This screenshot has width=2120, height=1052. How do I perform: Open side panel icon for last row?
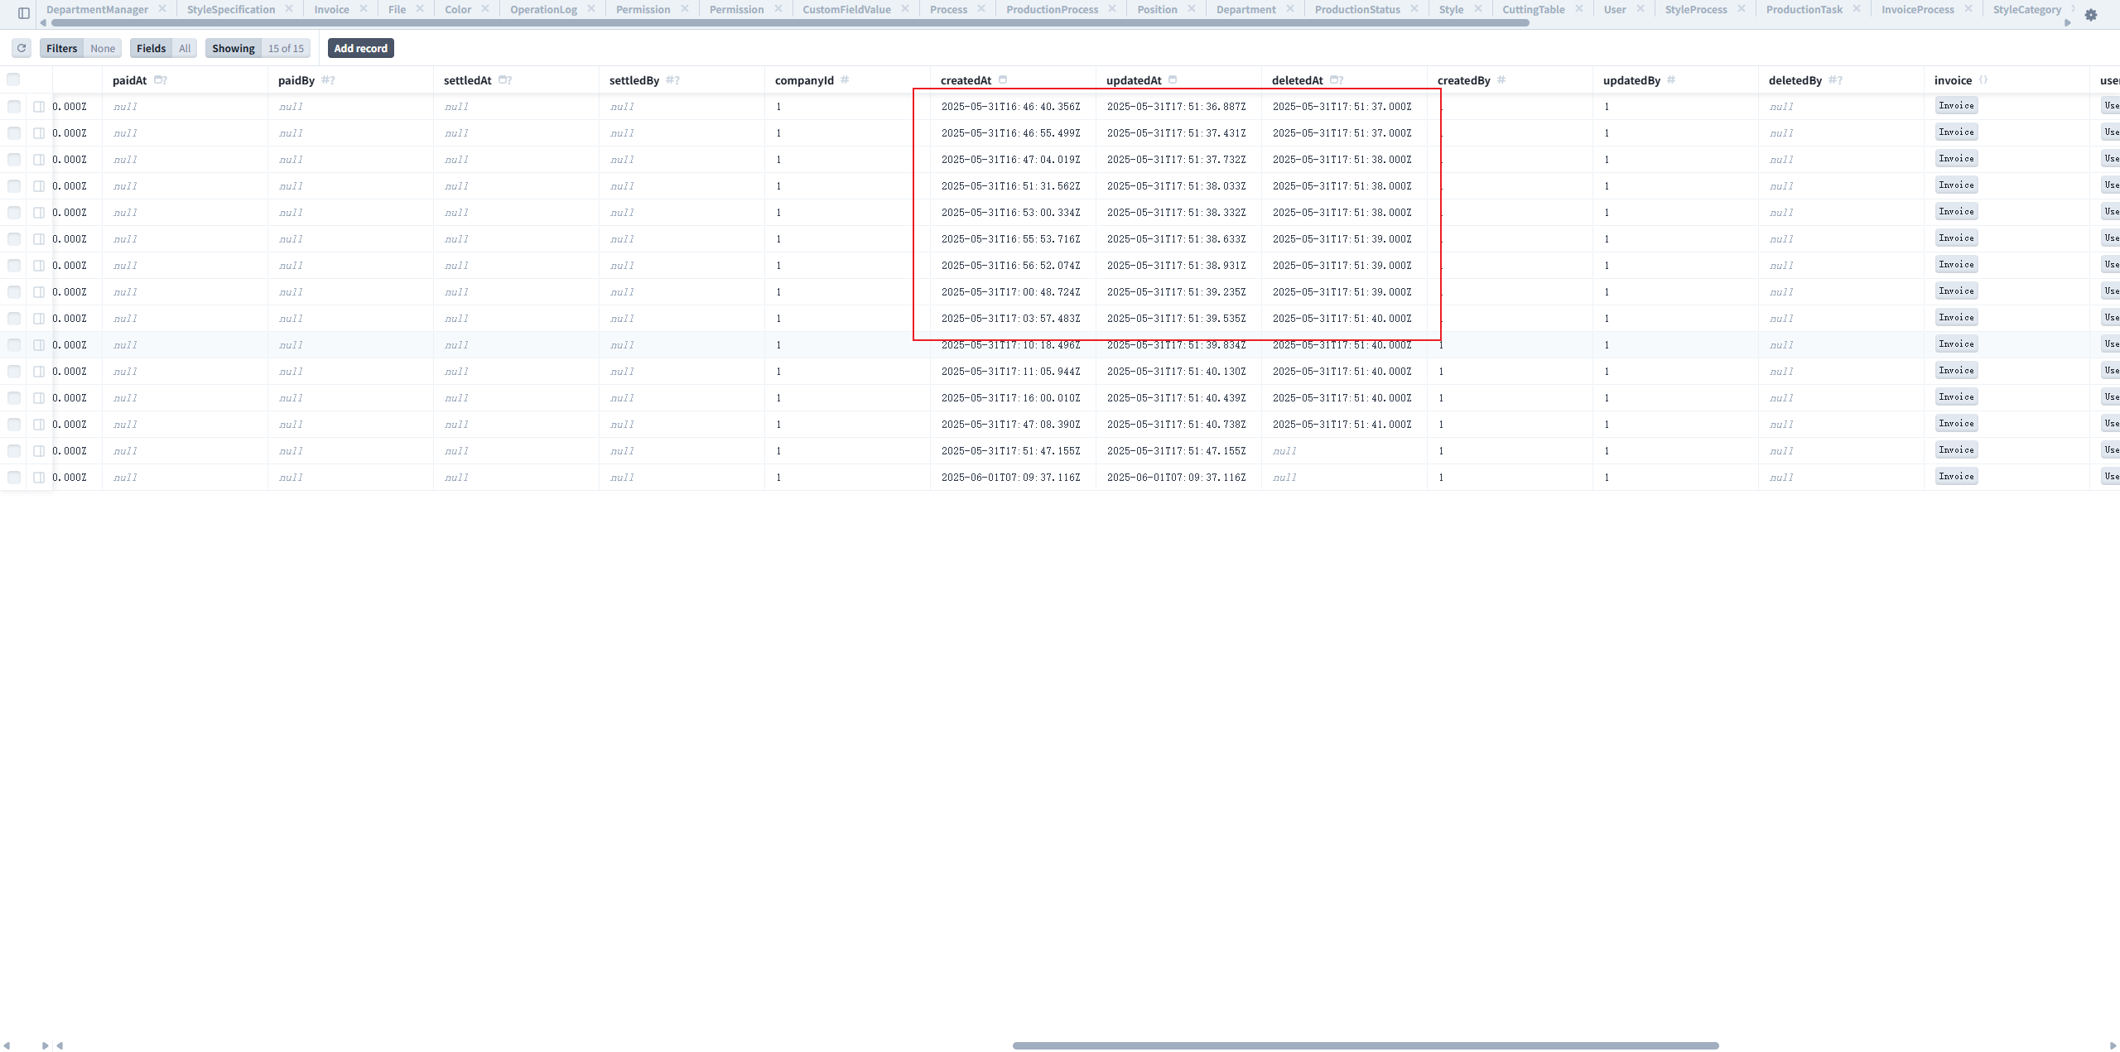[39, 478]
